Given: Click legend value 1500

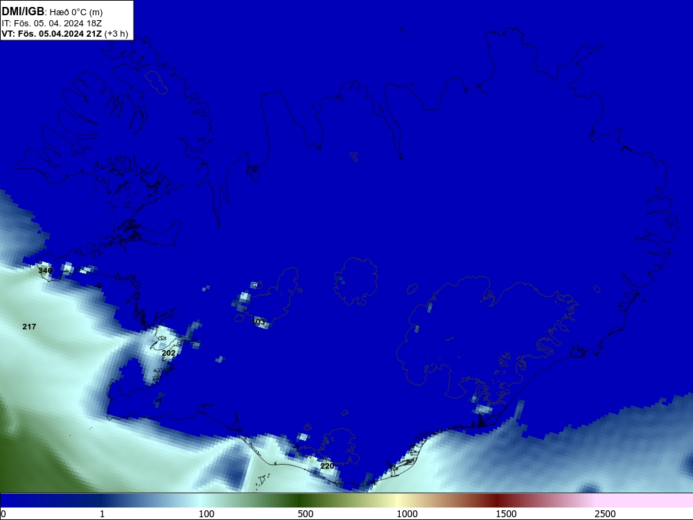Looking at the screenshot, I should [506, 513].
